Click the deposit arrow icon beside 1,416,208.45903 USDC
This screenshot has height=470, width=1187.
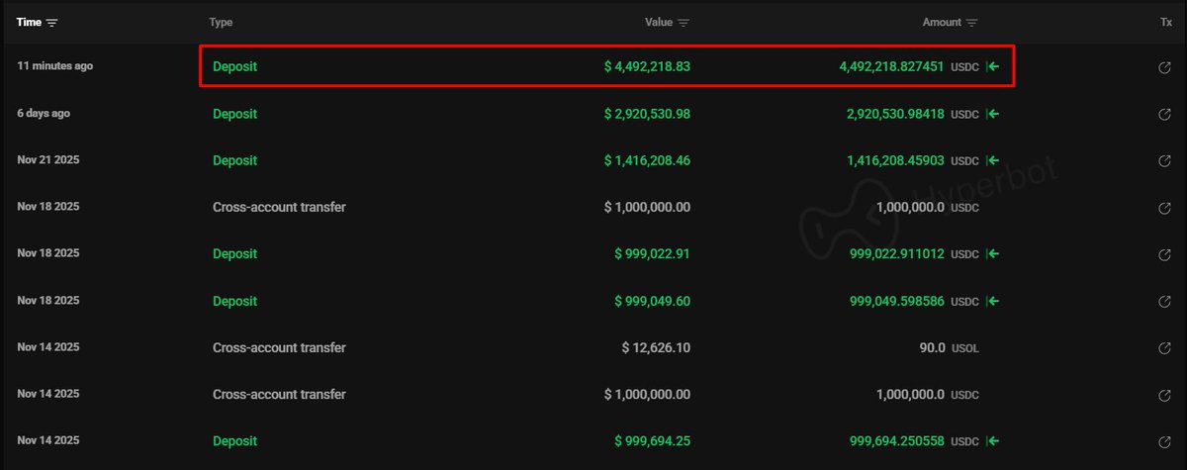pyautogui.click(x=993, y=160)
